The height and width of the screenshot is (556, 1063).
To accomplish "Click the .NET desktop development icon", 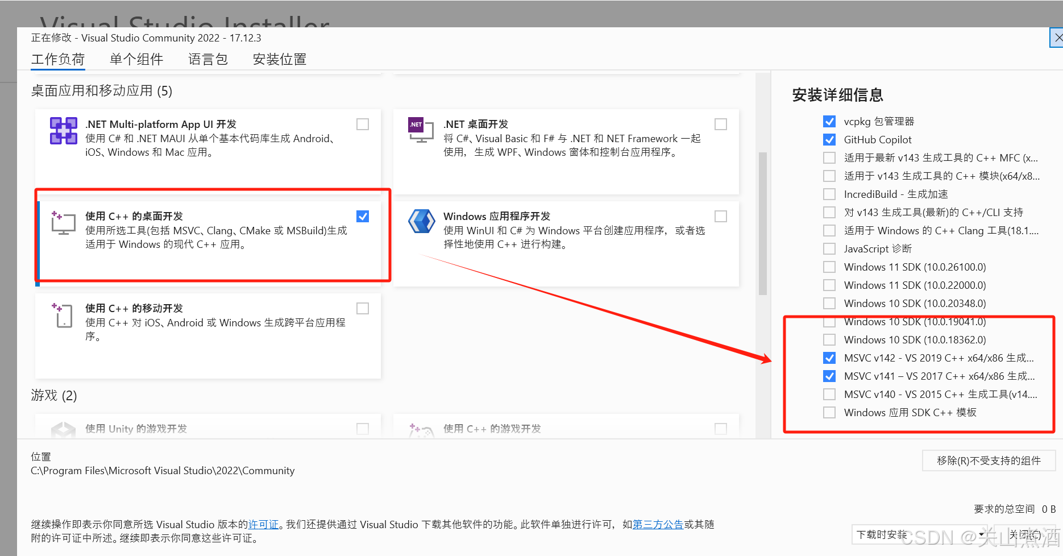I will click(421, 130).
